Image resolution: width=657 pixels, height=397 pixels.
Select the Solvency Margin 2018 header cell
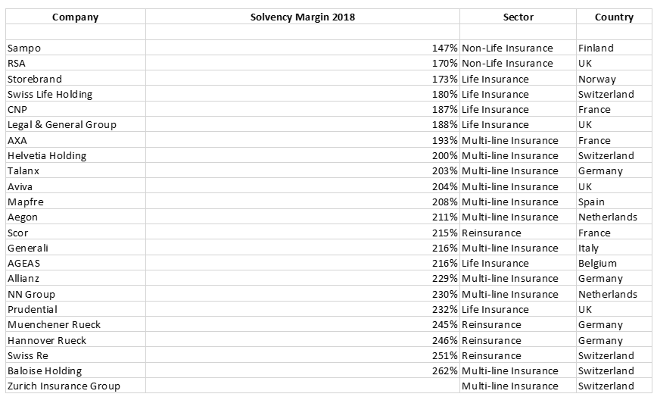[303, 17]
